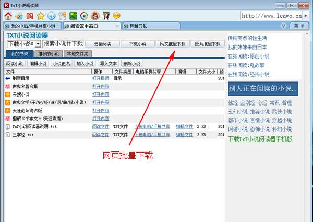Sort by the 文件大小 column header
313x222 pixels.
[x=207, y=72]
